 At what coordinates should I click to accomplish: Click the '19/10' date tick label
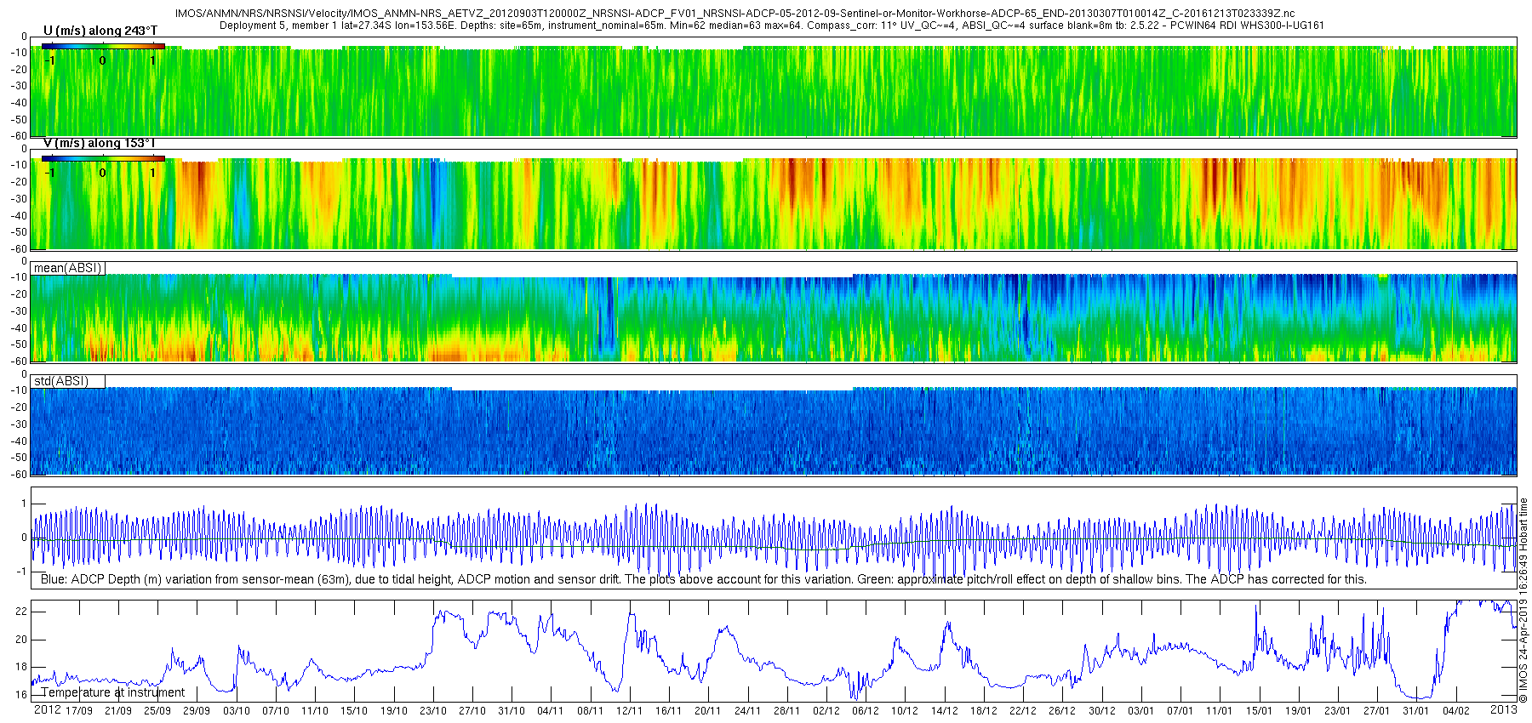pos(394,711)
